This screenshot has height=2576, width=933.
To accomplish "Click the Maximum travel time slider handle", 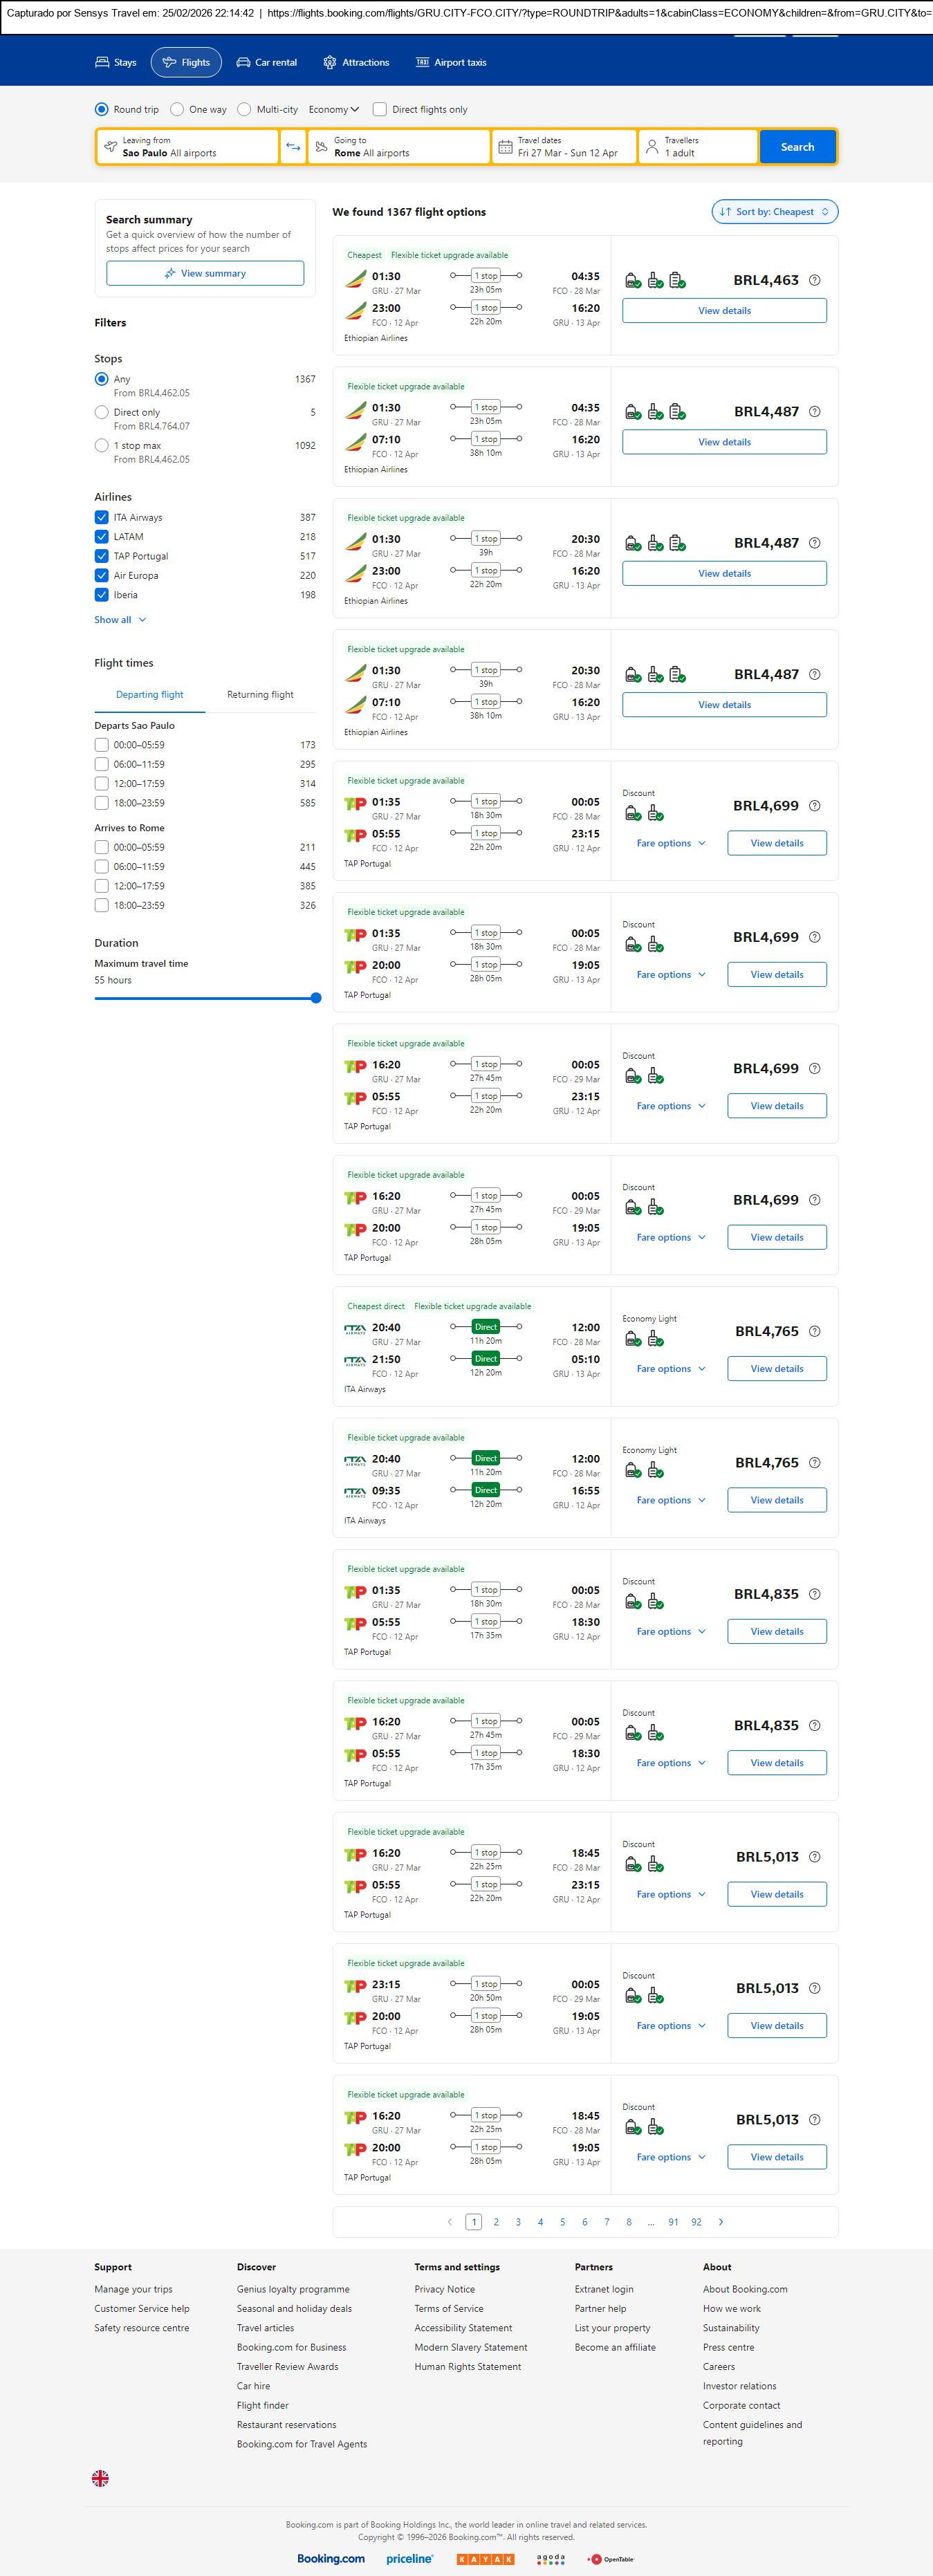I will [316, 998].
